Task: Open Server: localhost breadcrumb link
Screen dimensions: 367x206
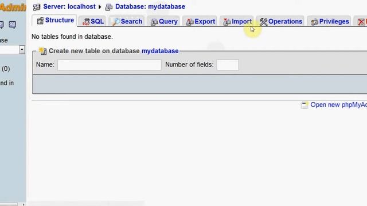Action: pos(69,6)
